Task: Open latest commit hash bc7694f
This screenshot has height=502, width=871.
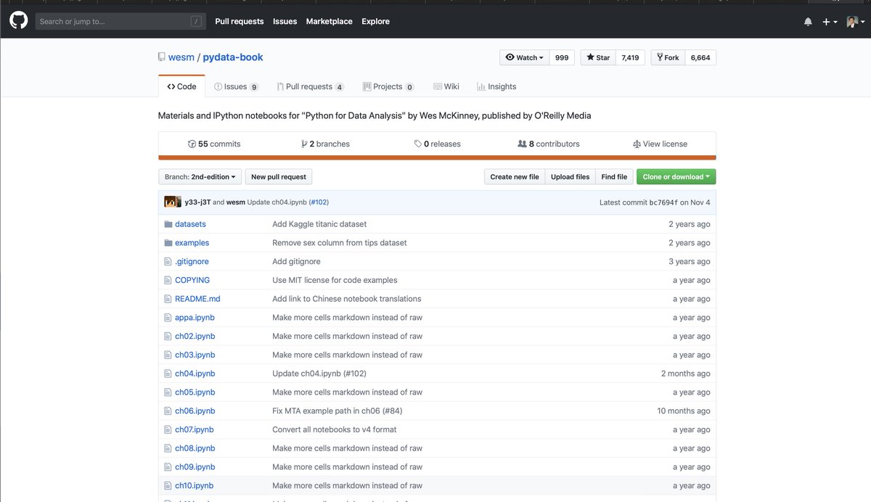Action: pos(663,202)
